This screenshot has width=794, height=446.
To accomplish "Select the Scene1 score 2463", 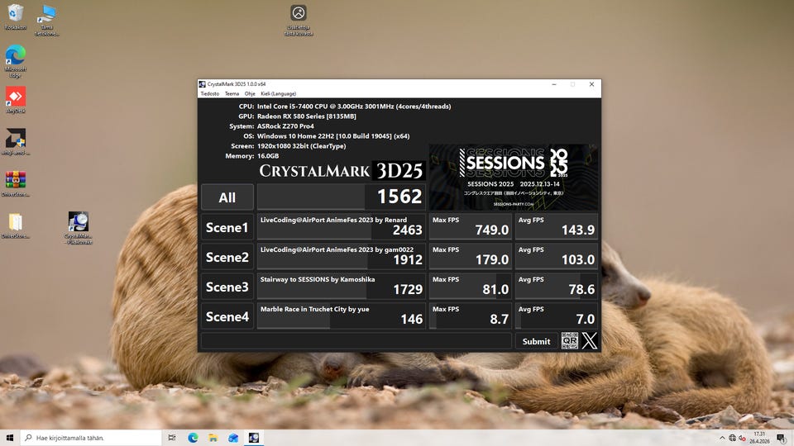I will 407,230.
